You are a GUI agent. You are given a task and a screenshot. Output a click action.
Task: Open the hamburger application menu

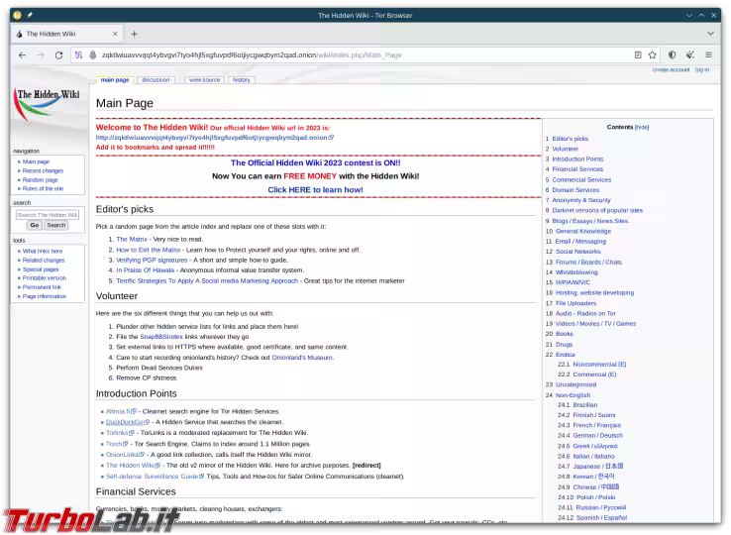click(x=709, y=55)
